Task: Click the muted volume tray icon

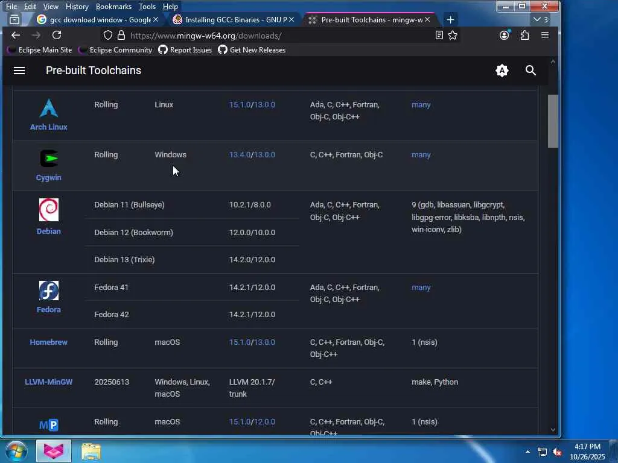Action: [557, 452]
